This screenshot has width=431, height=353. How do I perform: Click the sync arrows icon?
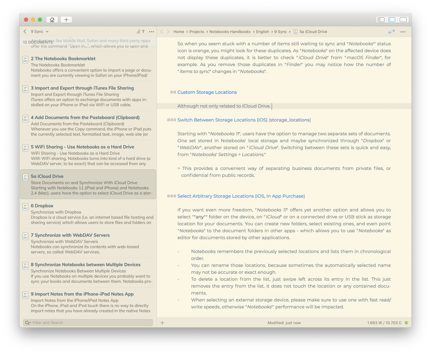[x=391, y=32]
